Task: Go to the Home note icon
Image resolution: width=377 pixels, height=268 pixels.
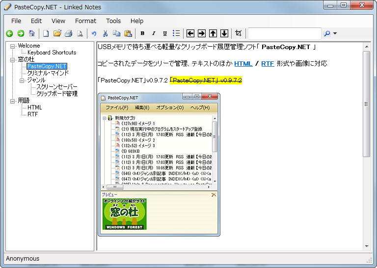Action: (x=32, y=33)
